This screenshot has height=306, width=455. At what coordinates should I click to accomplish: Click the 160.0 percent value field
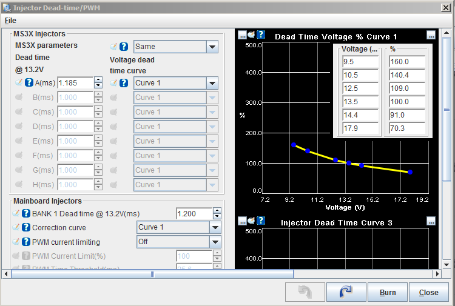(408, 62)
